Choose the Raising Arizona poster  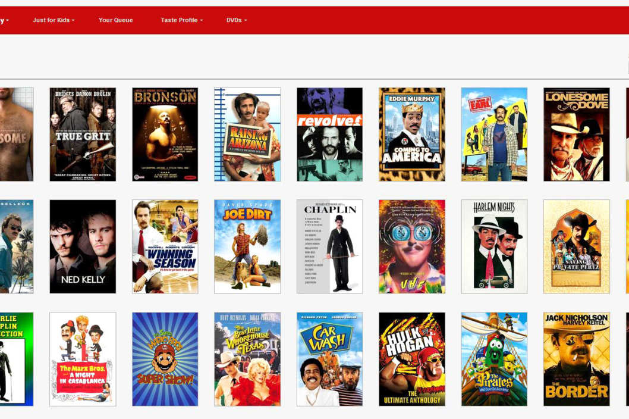[x=247, y=135]
